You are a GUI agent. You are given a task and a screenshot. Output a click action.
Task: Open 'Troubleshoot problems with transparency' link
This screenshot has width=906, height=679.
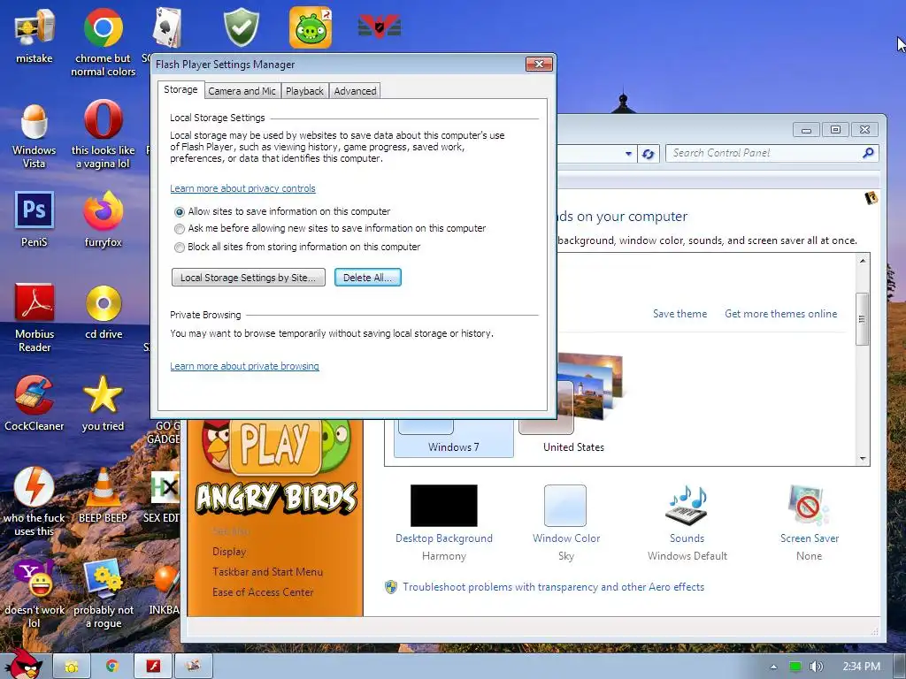[553, 587]
